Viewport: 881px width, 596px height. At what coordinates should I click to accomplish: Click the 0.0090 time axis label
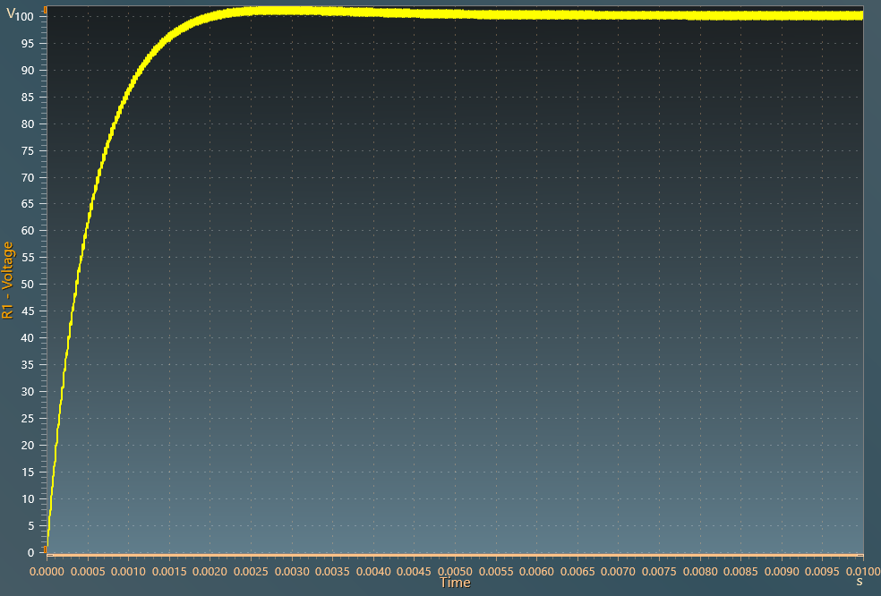tap(782, 570)
